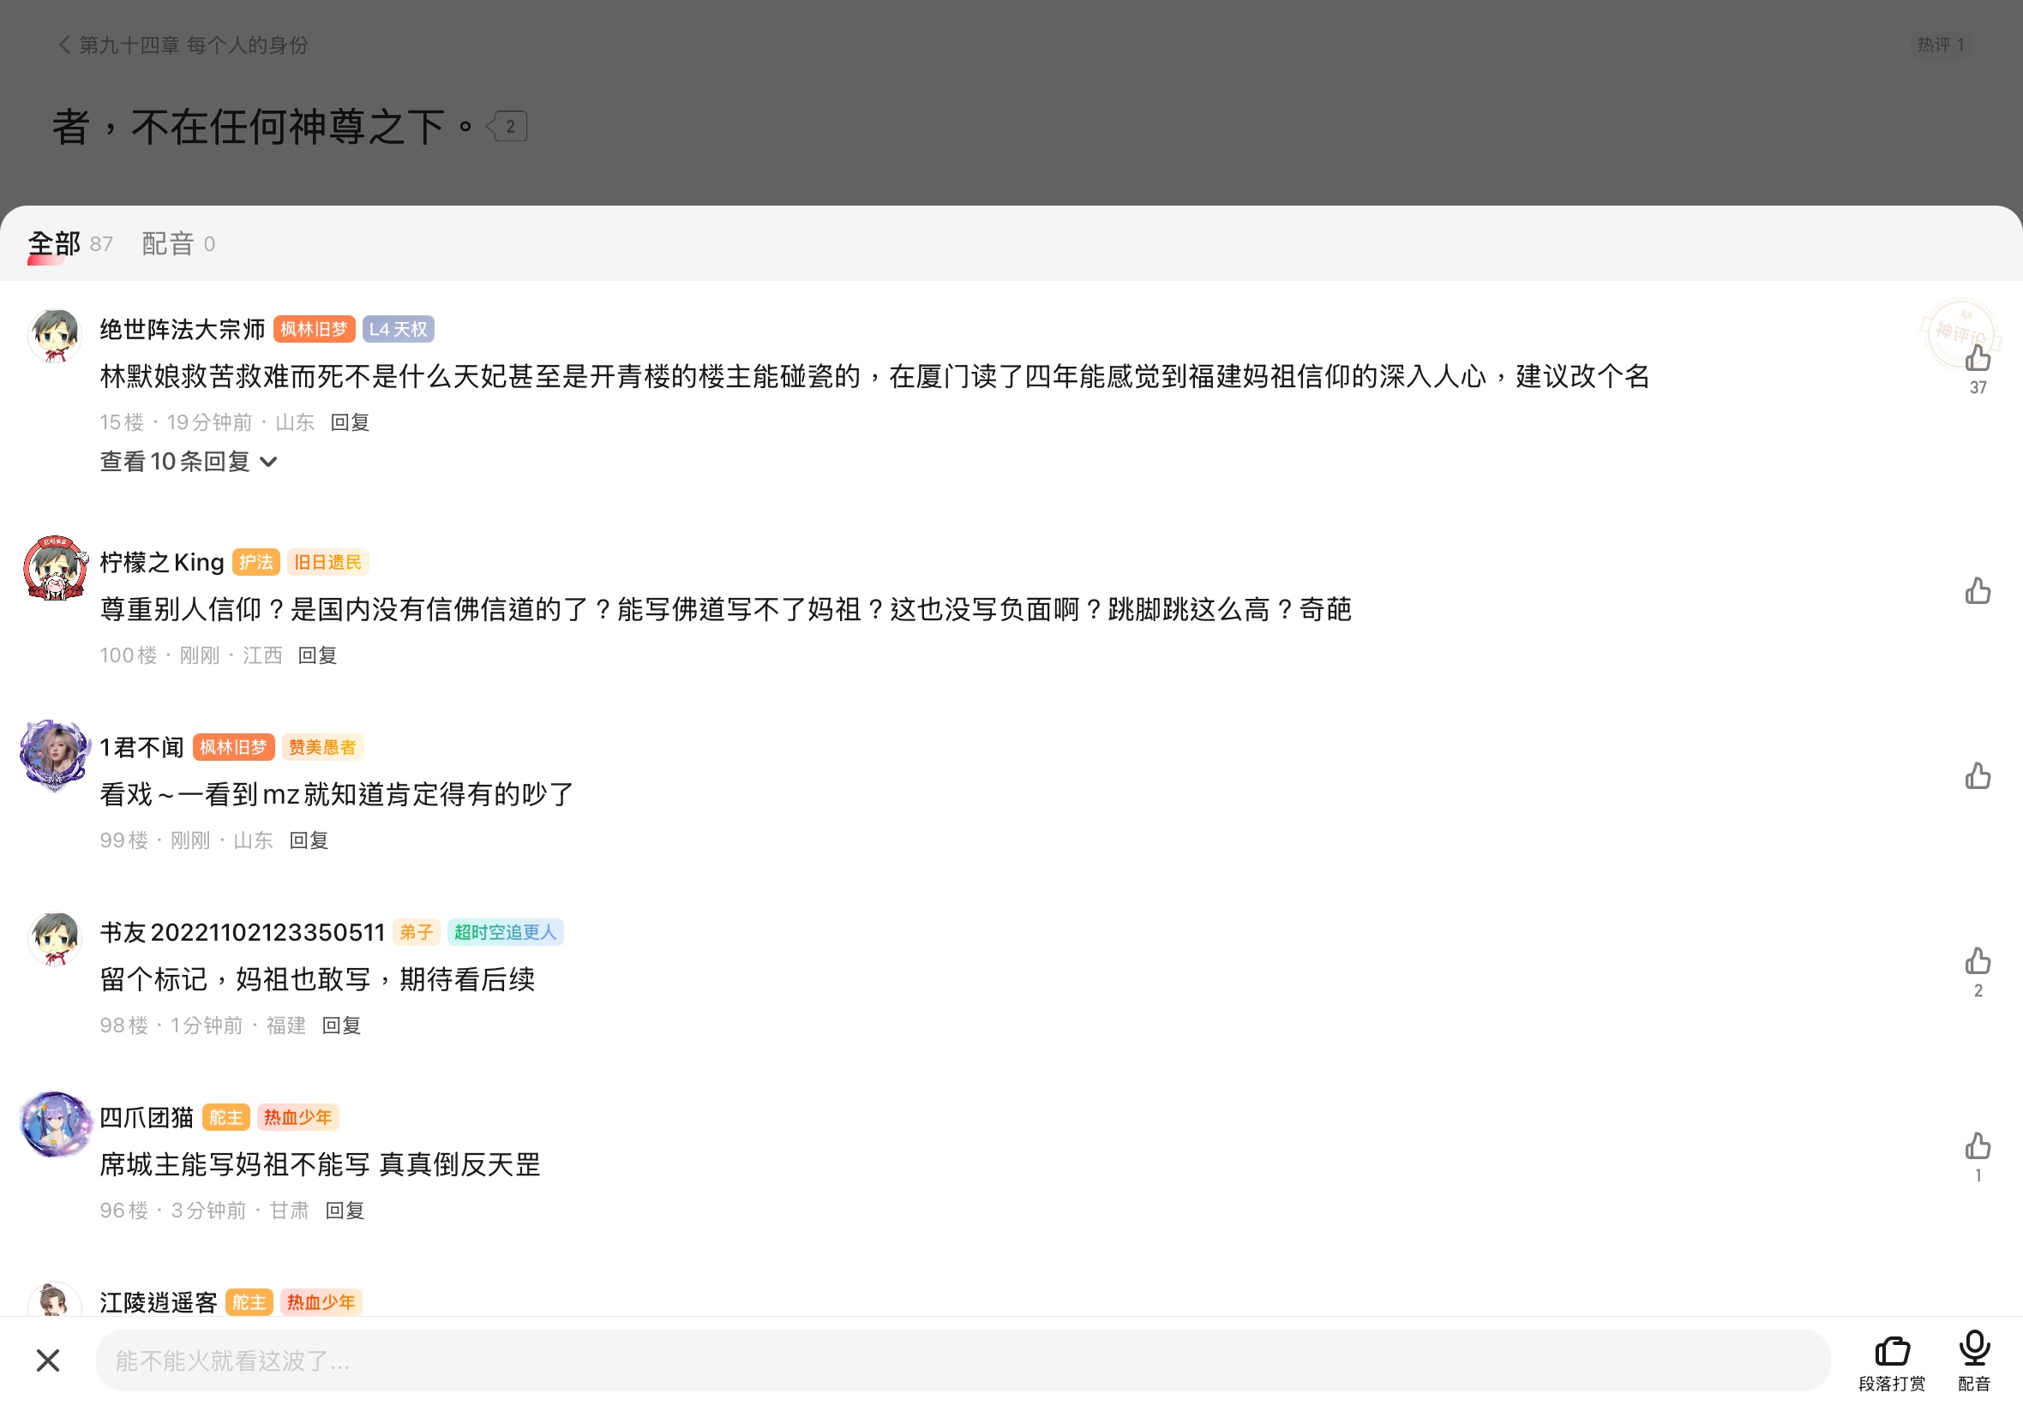The width and height of the screenshot is (2023, 1405).
Task: Open 江陵逍遥客's avatar
Action: coord(55,1300)
